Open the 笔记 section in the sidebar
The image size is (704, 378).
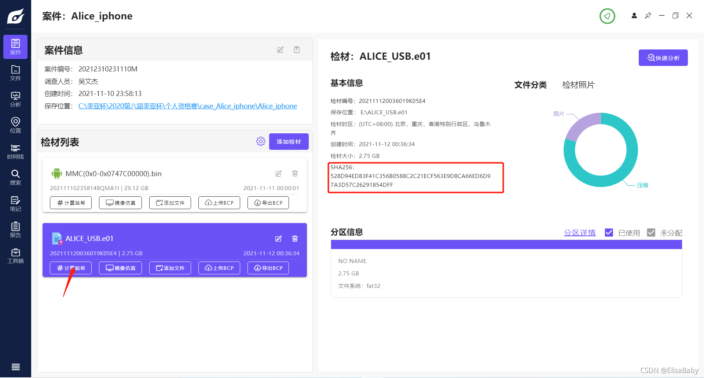point(15,204)
